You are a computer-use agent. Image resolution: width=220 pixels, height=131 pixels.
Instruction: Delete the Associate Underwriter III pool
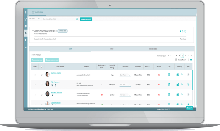click(x=180, y=31)
